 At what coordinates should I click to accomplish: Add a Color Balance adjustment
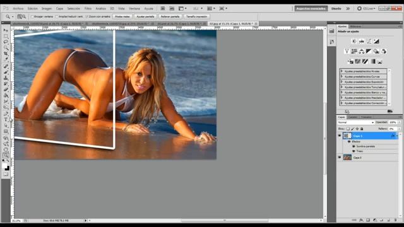click(x=362, y=52)
